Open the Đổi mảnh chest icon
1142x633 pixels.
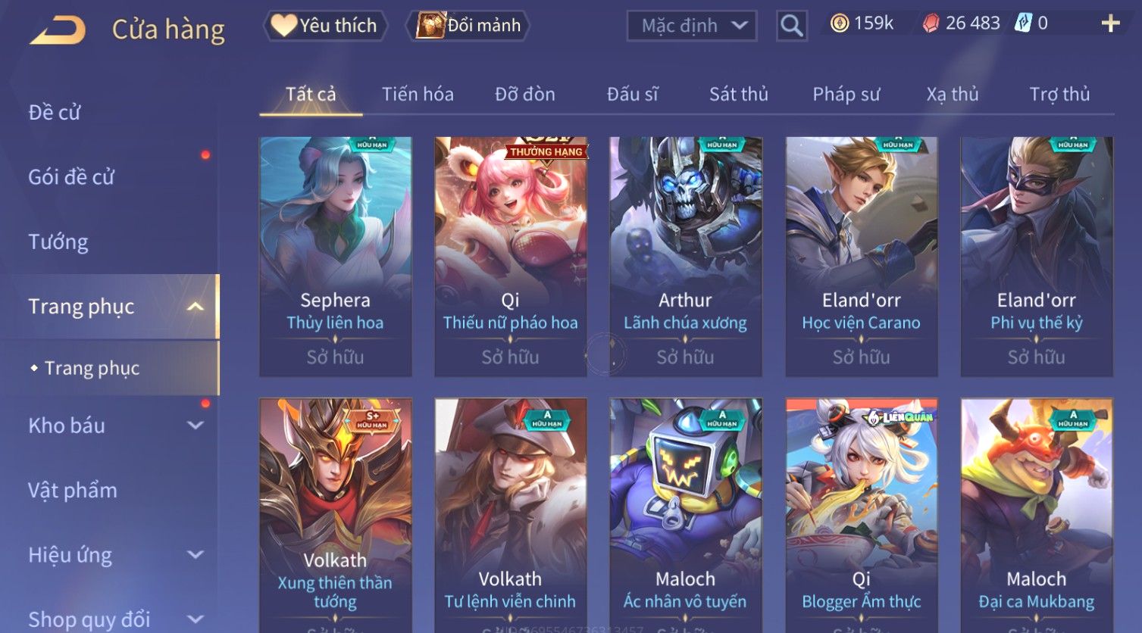[x=430, y=25]
